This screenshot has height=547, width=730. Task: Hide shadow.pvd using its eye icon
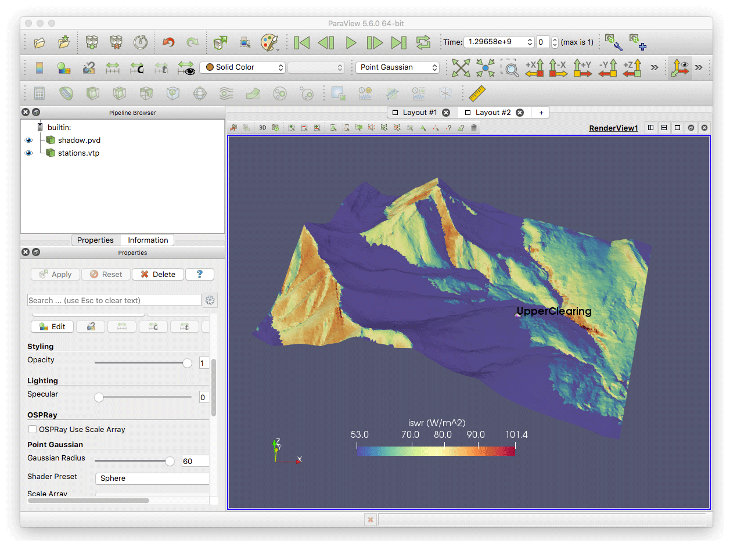(x=28, y=141)
